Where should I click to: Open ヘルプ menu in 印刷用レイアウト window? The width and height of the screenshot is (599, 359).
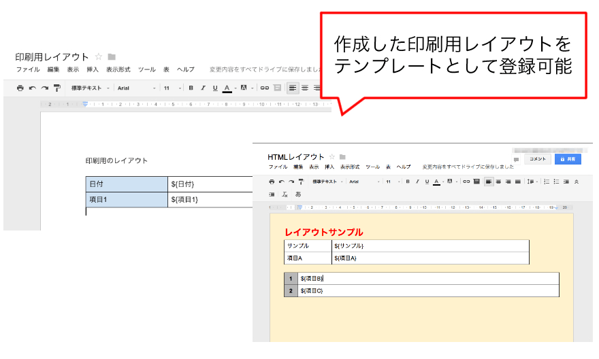coord(186,69)
